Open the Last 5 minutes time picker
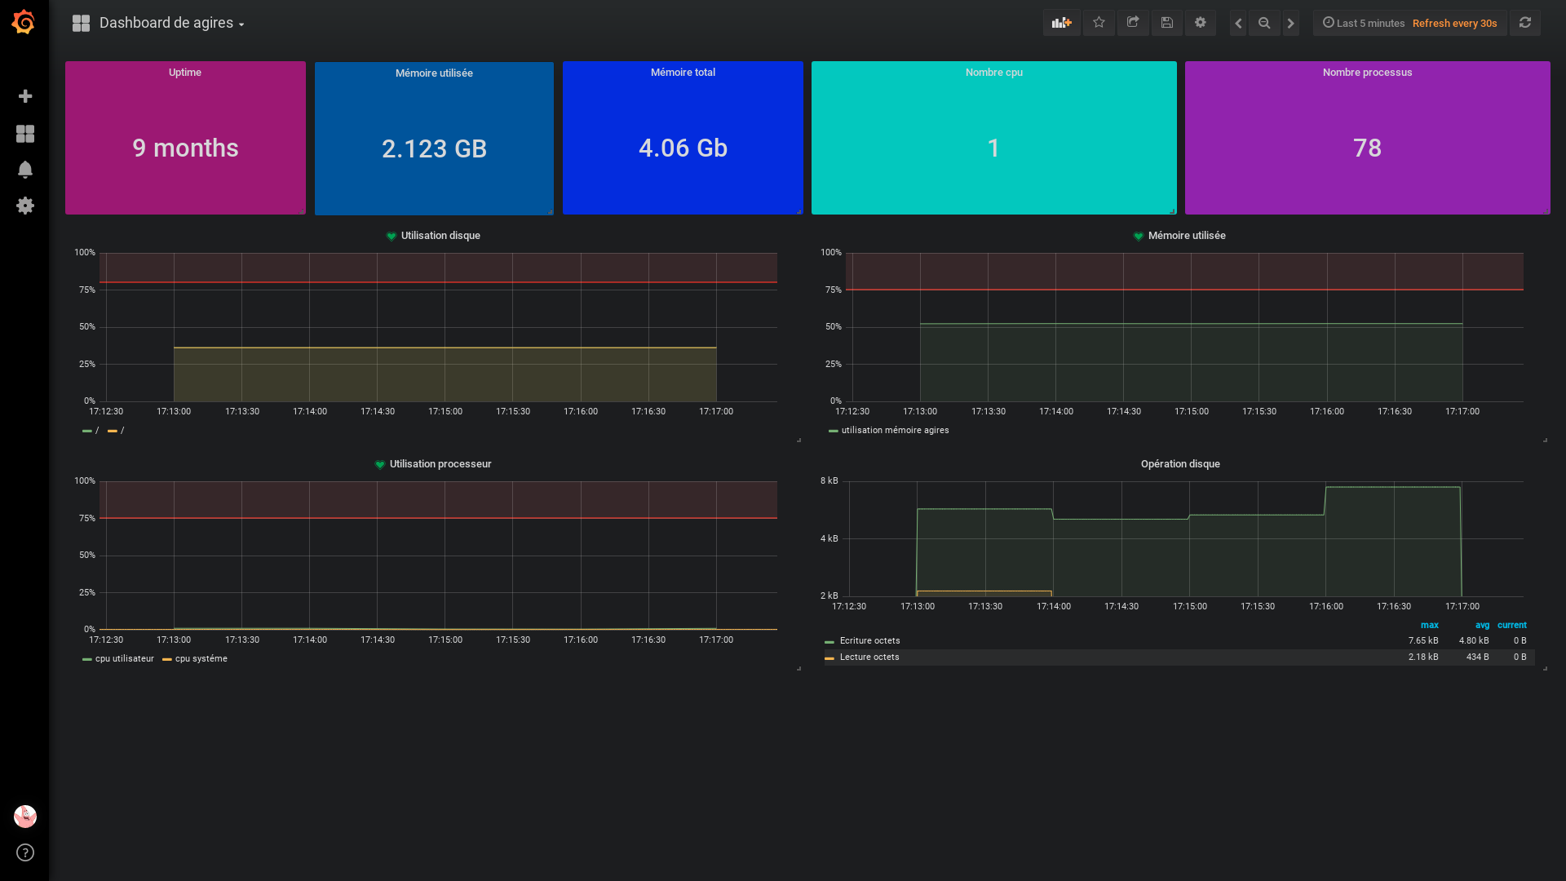This screenshot has height=881, width=1566. coord(1363,23)
